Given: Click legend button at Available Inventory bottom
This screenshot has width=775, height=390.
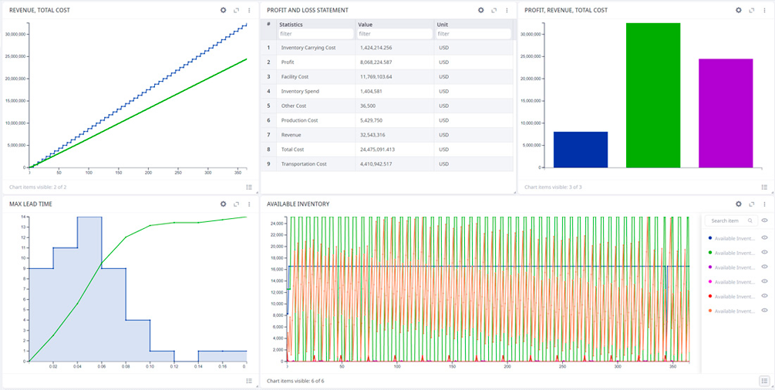Looking at the screenshot, I should [x=765, y=381].
